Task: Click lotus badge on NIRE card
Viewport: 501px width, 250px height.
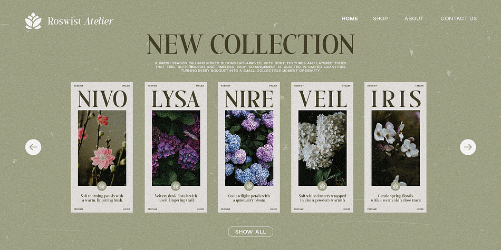Action: pos(249,186)
